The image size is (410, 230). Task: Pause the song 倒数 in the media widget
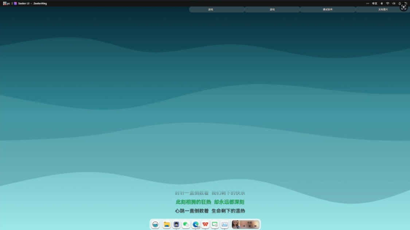tap(250, 226)
